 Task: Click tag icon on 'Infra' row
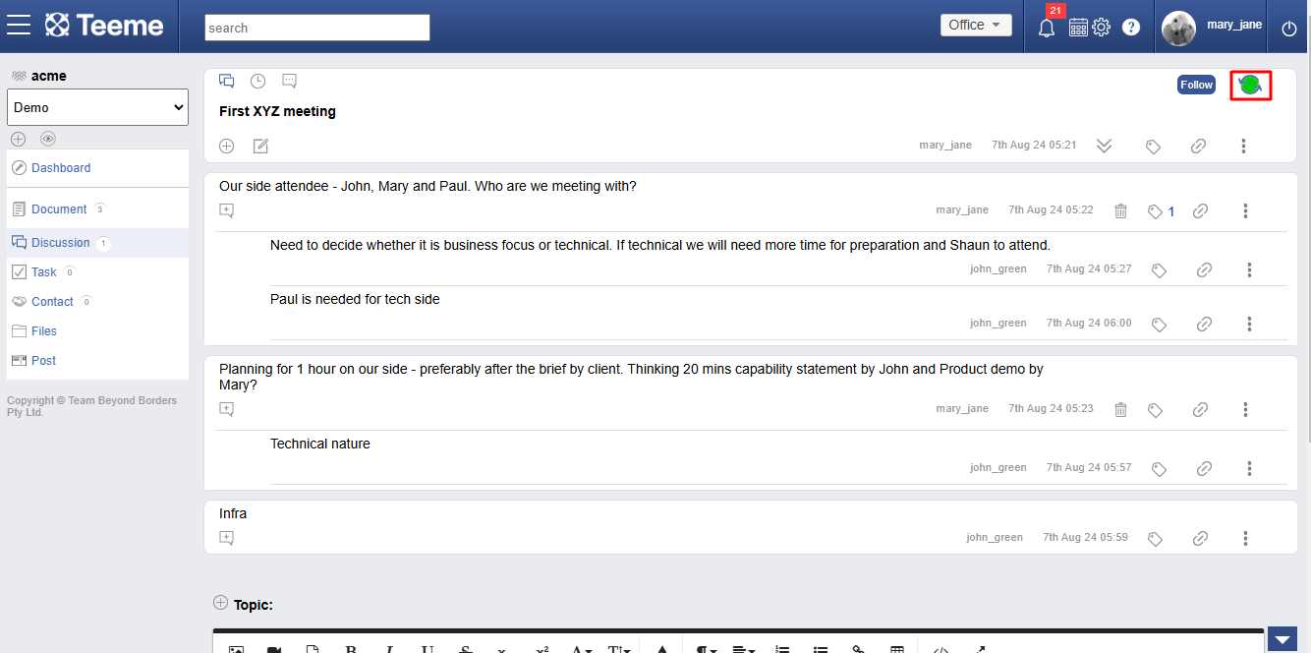click(x=1156, y=539)
